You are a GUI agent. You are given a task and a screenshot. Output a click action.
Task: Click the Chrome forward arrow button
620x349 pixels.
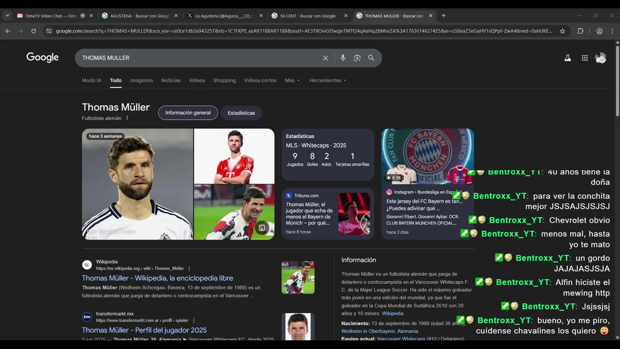[x=20, y=31]
